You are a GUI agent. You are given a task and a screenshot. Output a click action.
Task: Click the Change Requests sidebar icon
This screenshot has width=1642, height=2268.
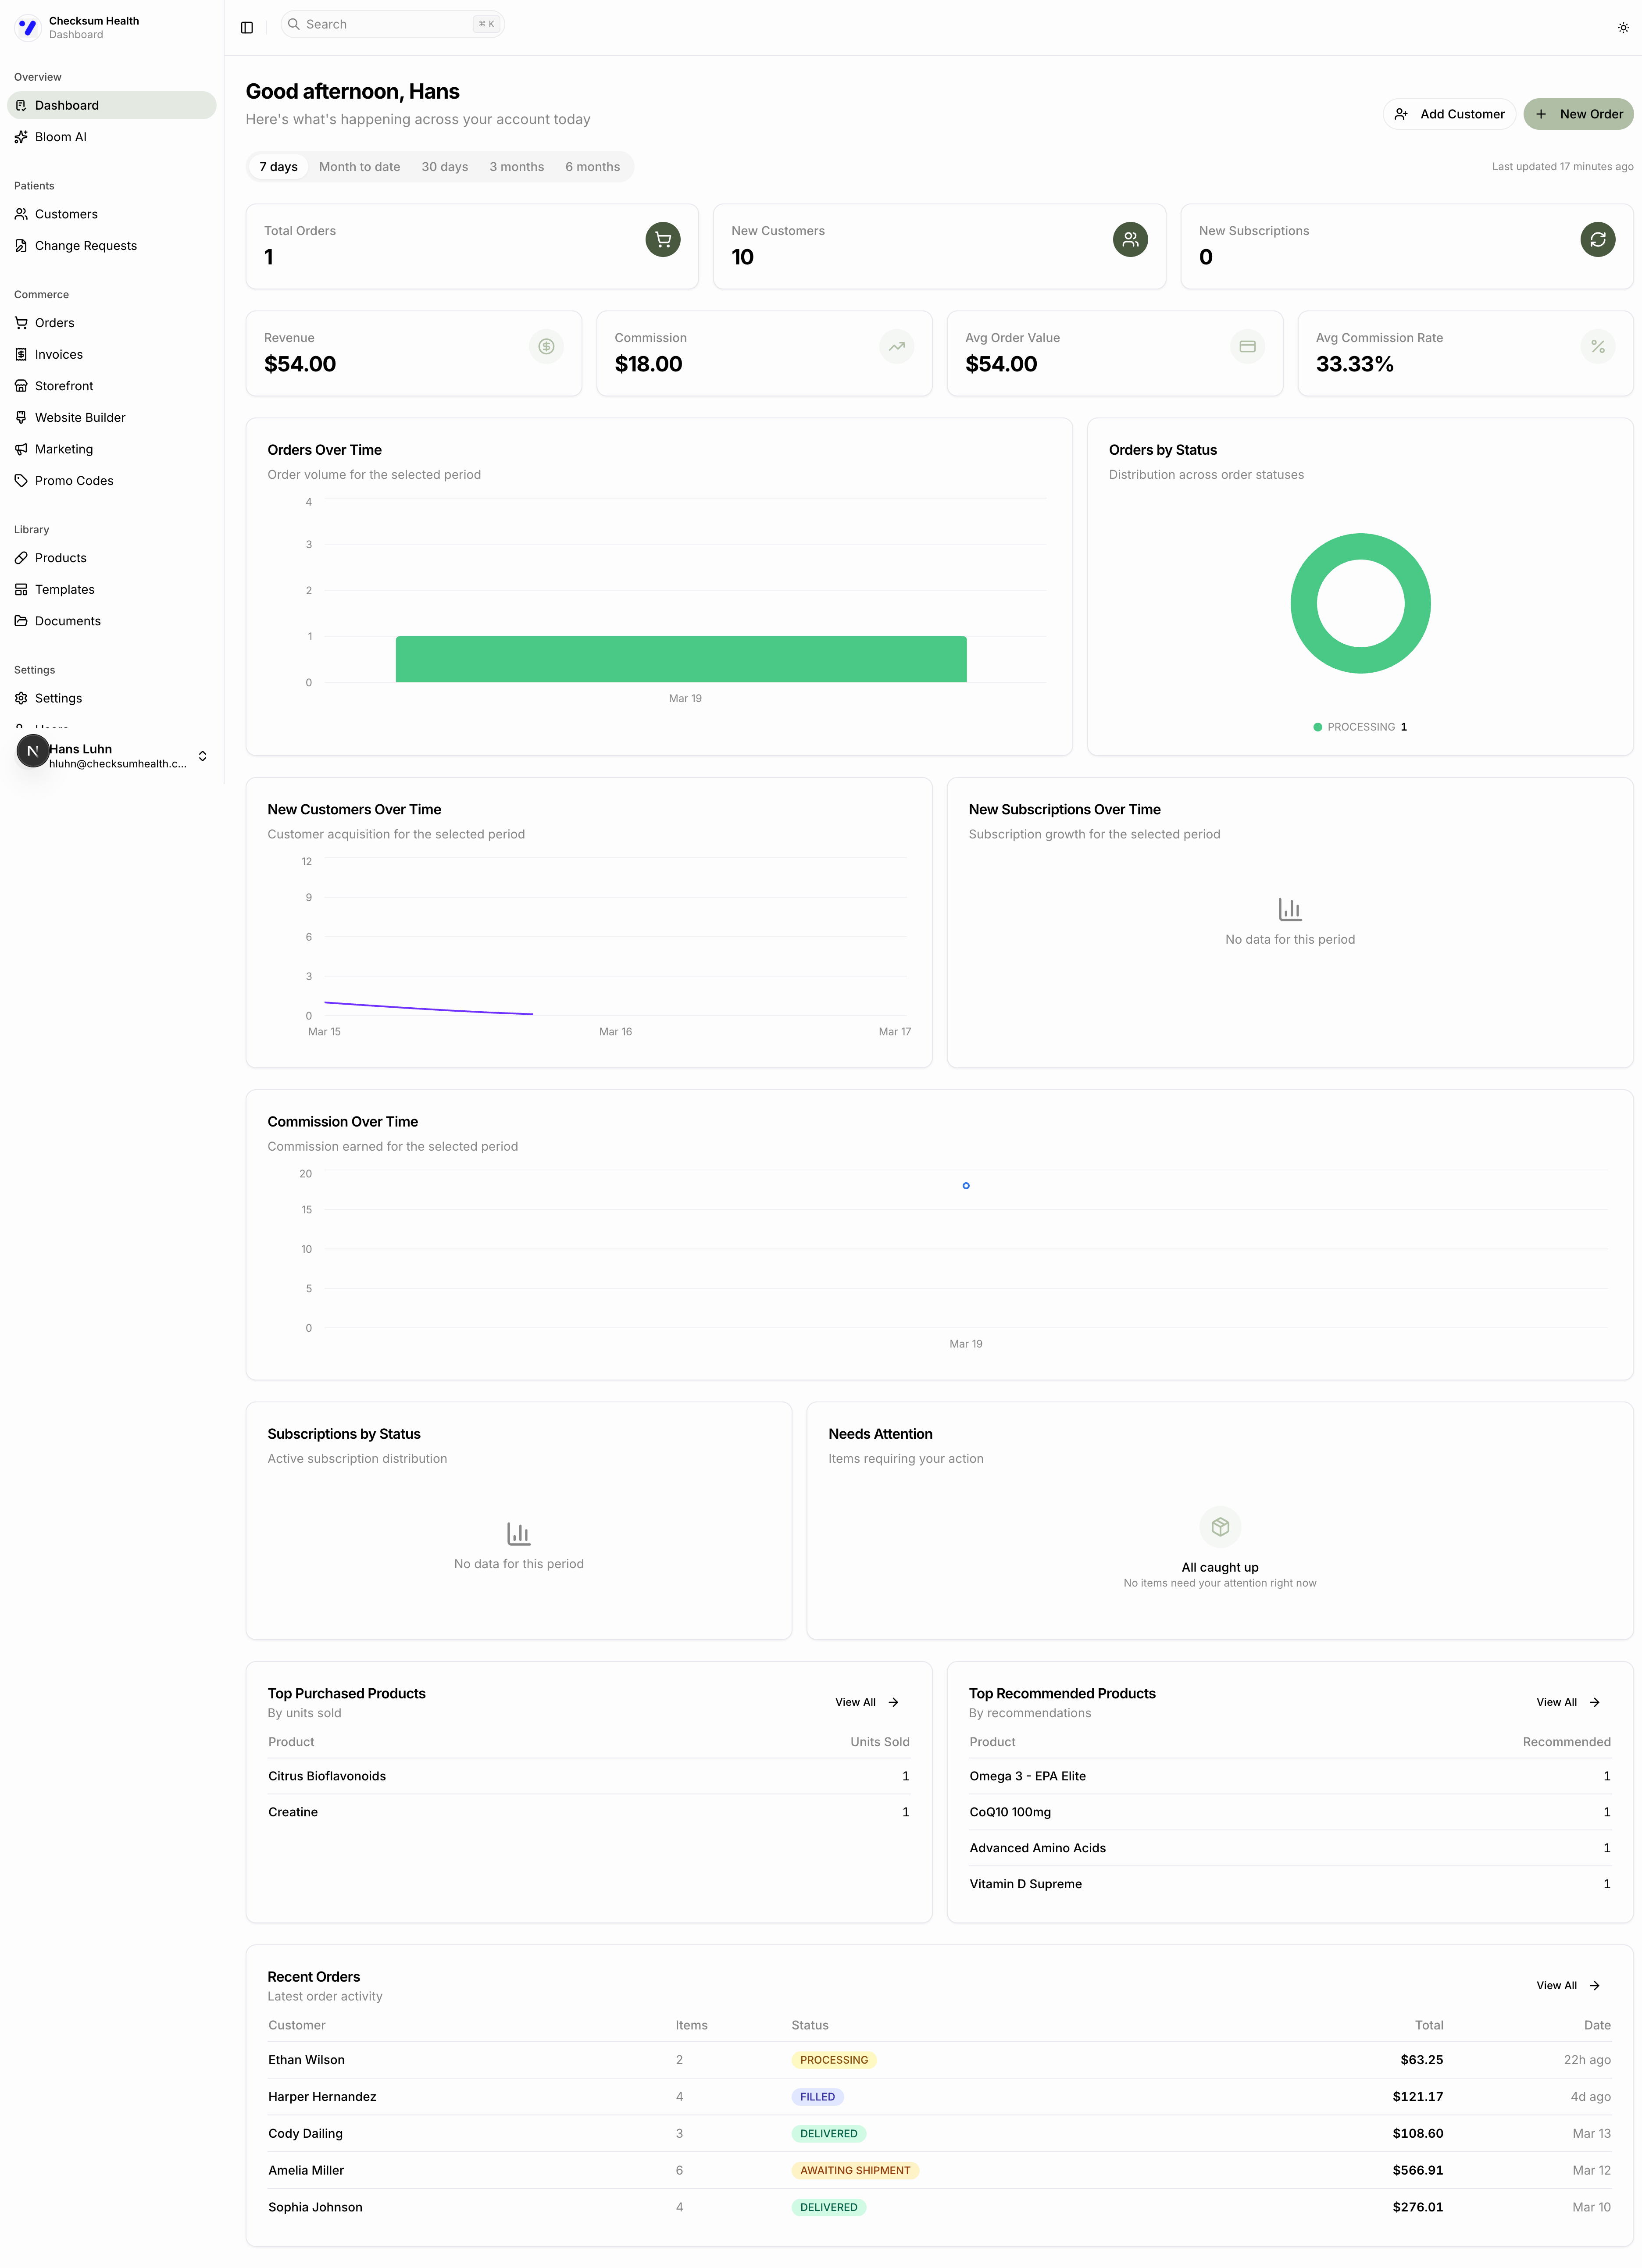[21, 246]
